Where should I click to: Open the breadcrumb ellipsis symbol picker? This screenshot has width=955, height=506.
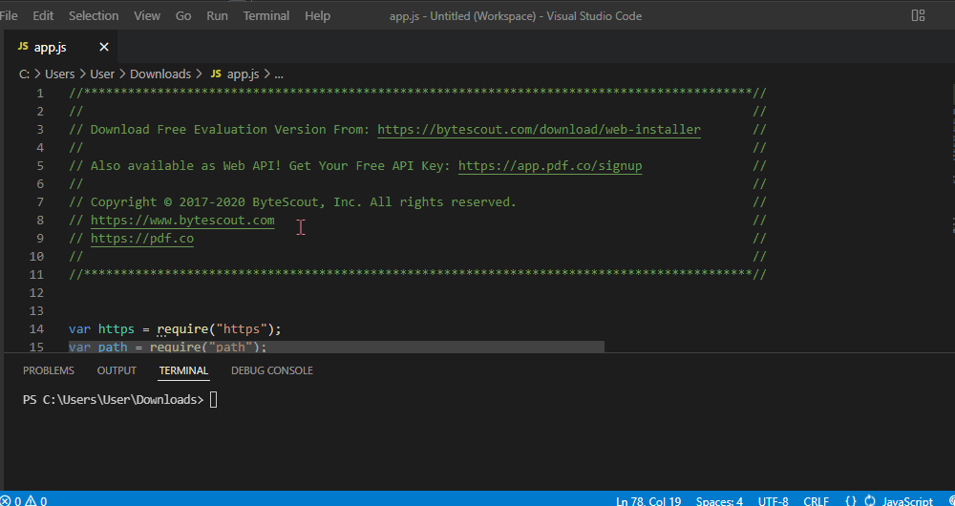279,74
